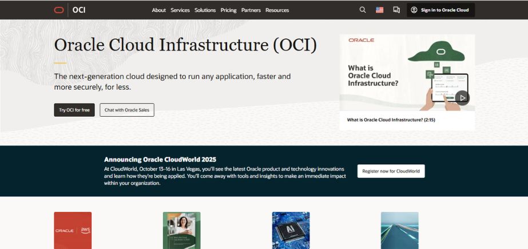
Task: Expand the Services menu
Action: tap(180, 10)
